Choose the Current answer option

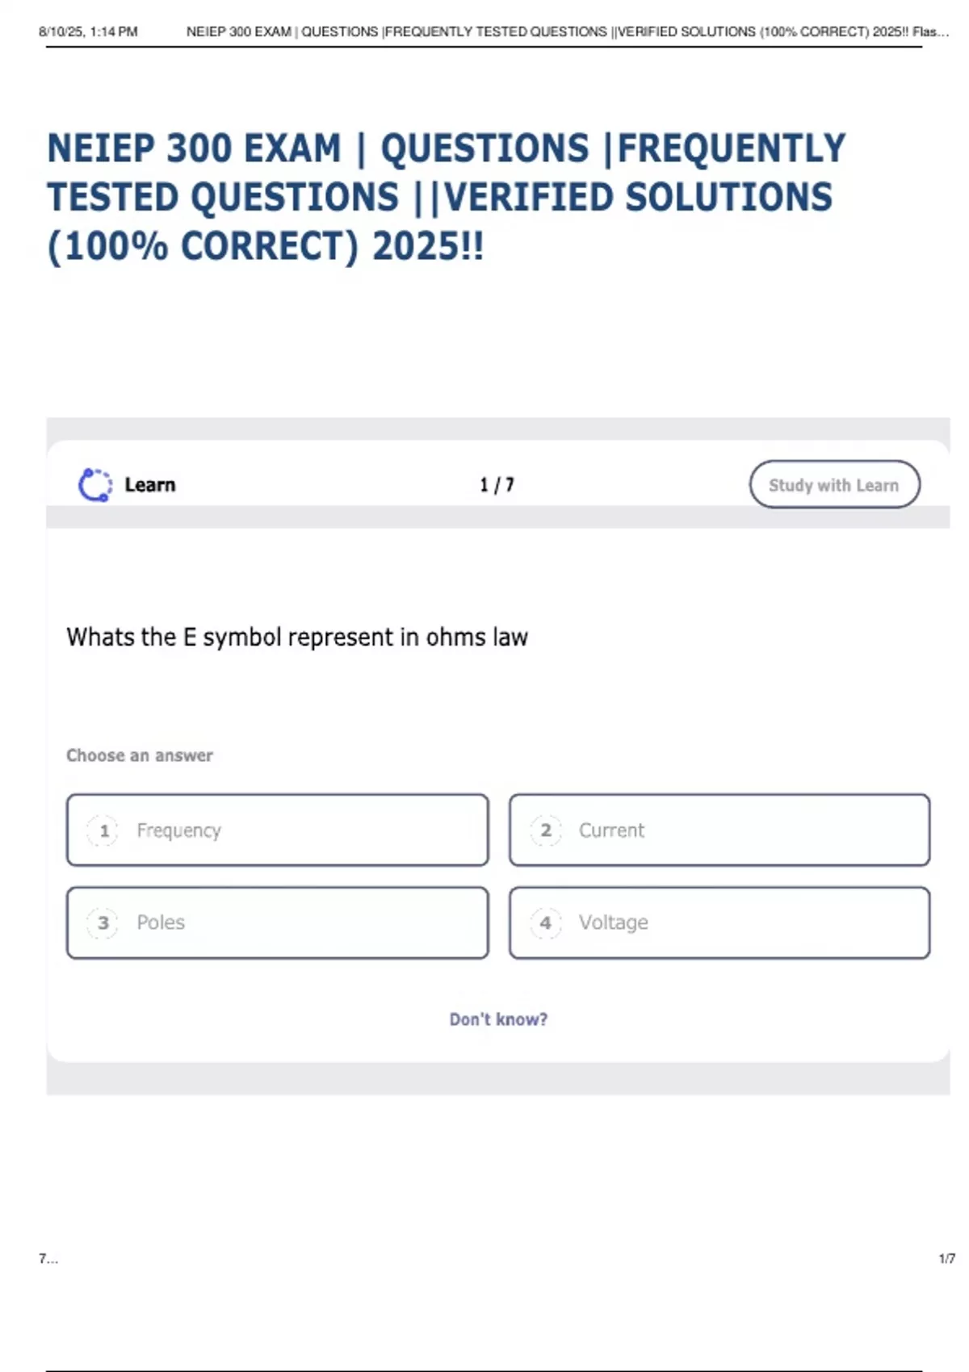[x=719, y=830]
